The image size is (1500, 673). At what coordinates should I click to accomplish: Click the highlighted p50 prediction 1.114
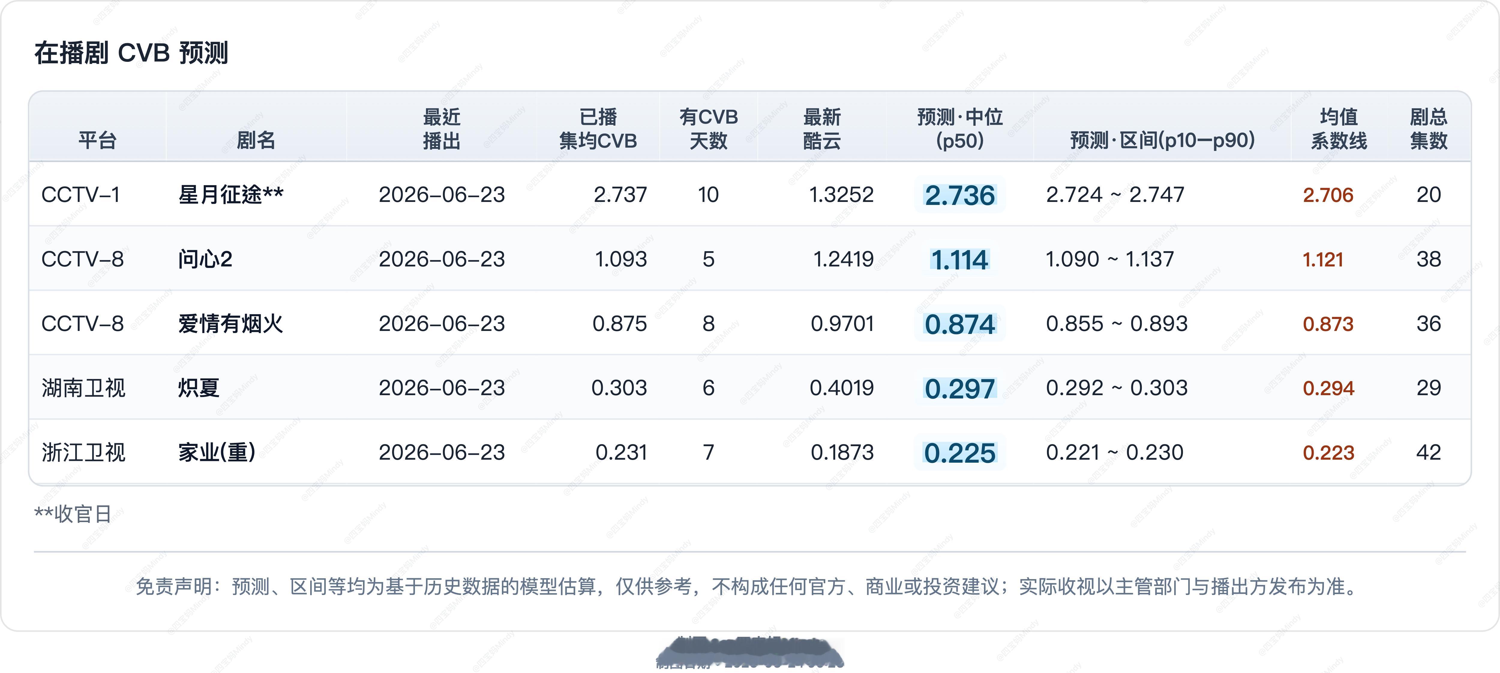point(960,260)
